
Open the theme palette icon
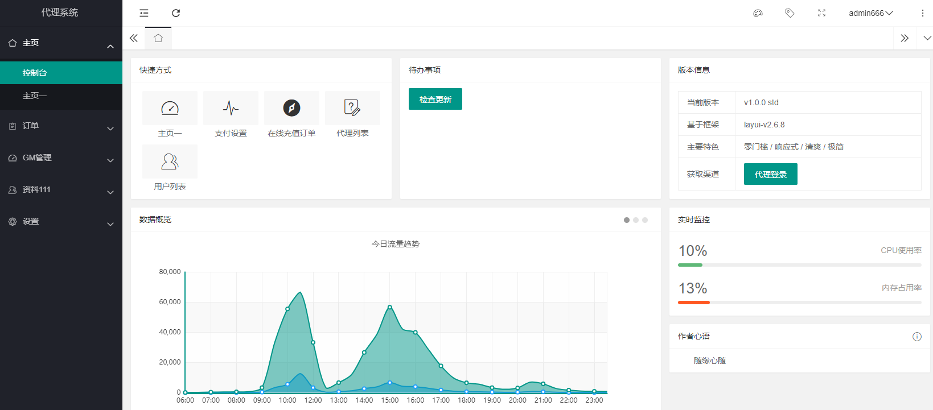tap(758, 13)
